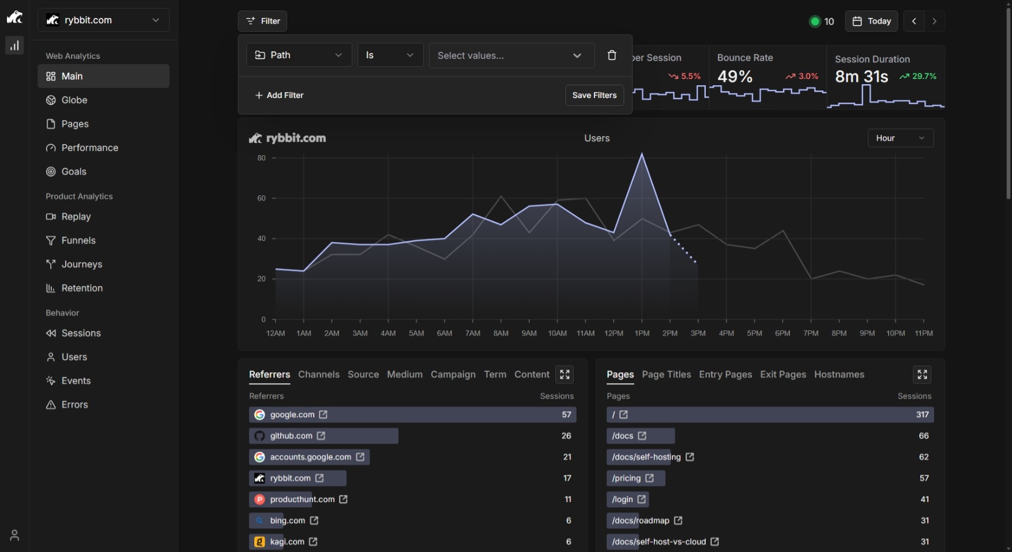
Task: Open the rybbit.com site selector dropdown
Action: 103,20
